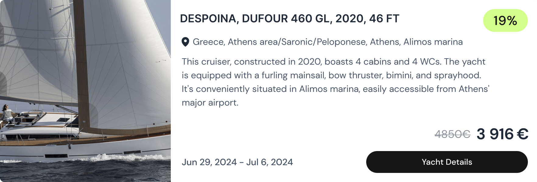Click the Greece region label

pyautogui.click(x=209, y=42)
